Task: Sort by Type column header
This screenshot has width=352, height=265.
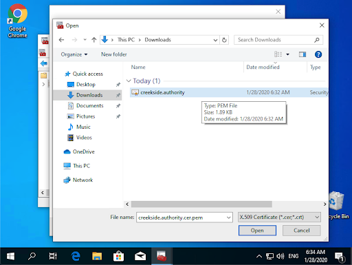Action: click(316, 67)
